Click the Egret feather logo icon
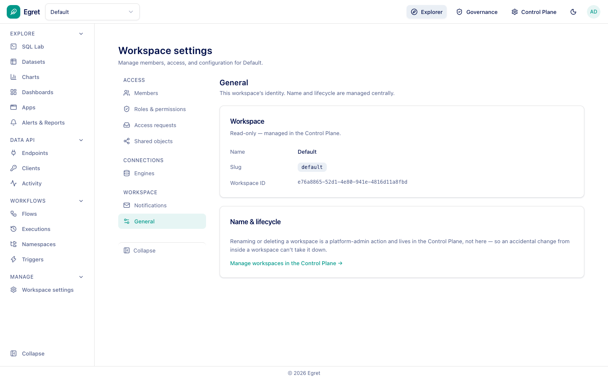Screen dimensions: 608x380 pyautogui.click(x=14, y=12)
